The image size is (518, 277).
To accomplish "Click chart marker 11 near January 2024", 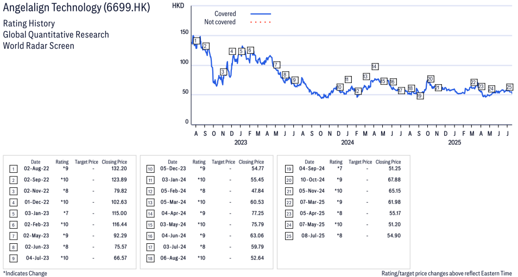I will 348,79.
